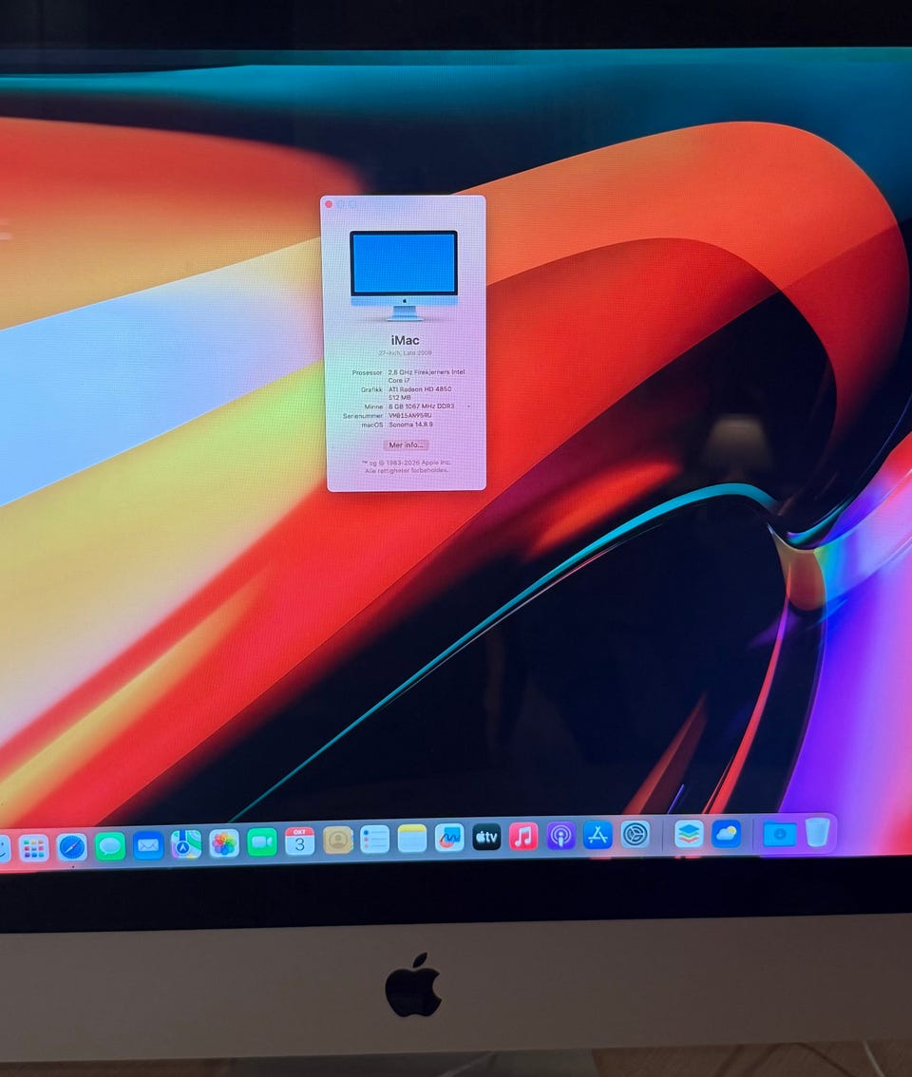Open the Trash in the Dock
The height and width of the screenshot is (1077, 912).
coord(817,833)
